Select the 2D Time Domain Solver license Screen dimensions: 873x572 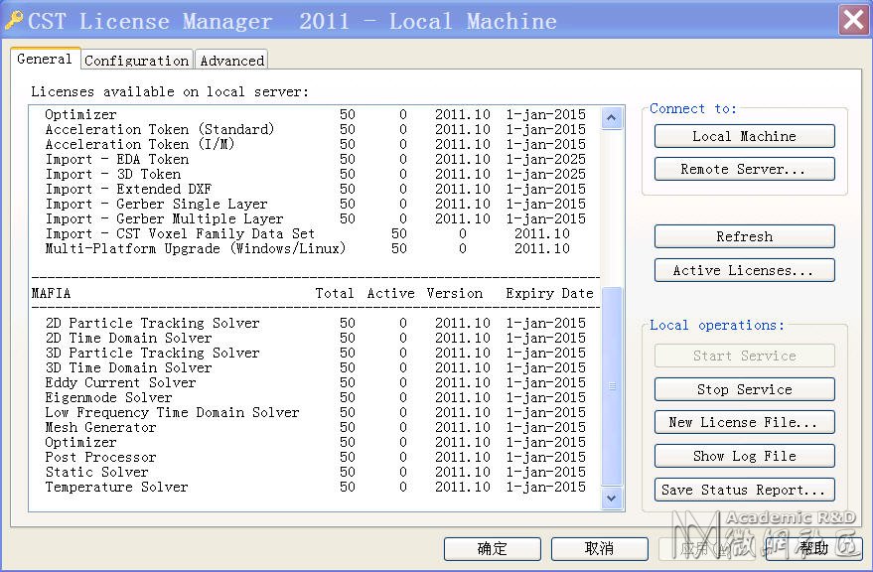pyautogui.click(x=315, y=339)
